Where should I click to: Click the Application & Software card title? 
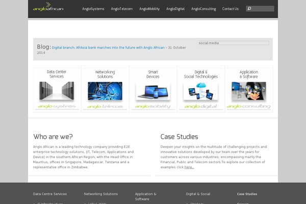point(249,74)
